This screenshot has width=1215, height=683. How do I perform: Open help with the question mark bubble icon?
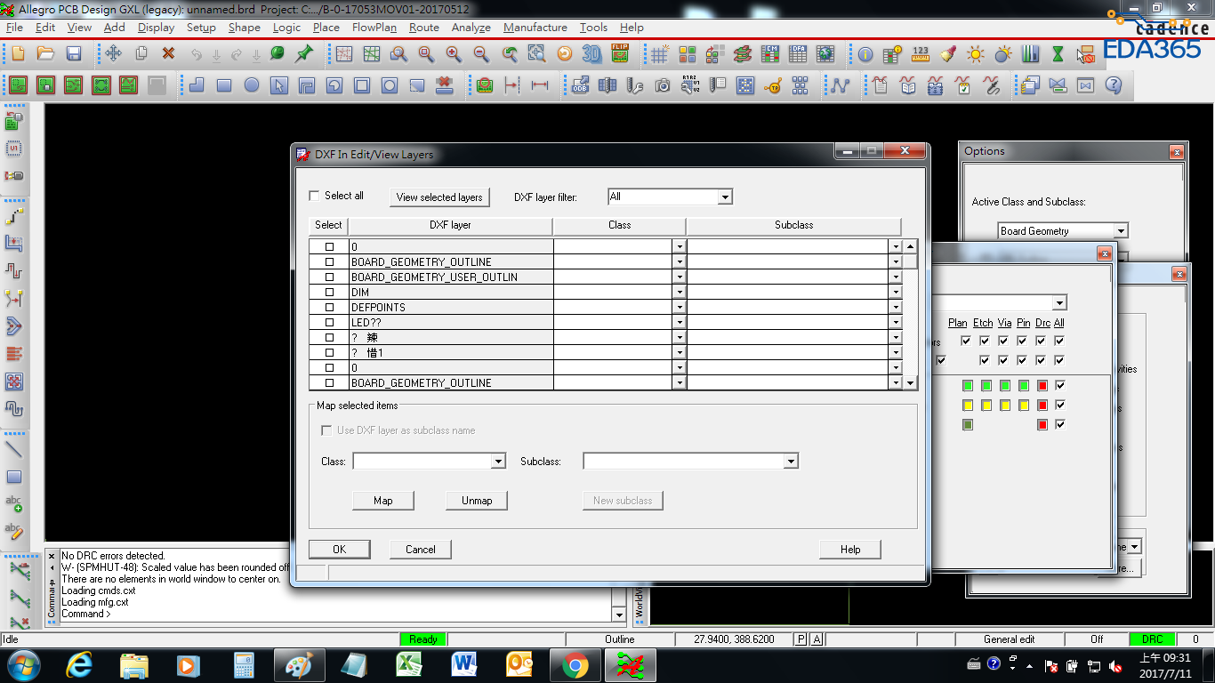1113,85
